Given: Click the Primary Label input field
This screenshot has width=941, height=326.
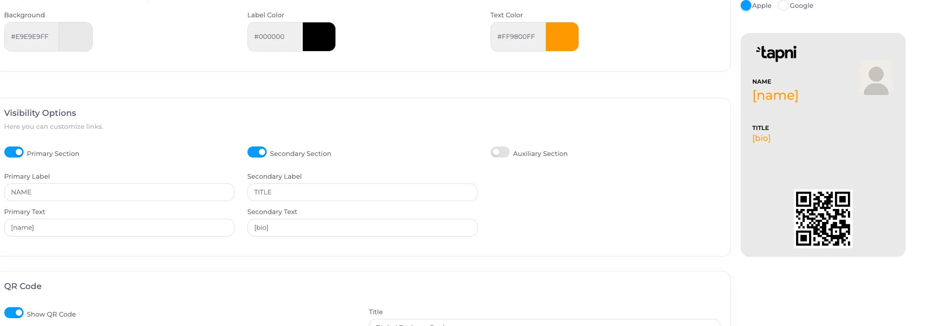Looking at the screenshot, I should point(119,192).
